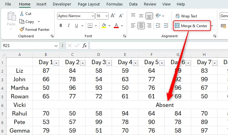This screenshot has height=135, width=228.
Task: Apply the Borders icon
Action: [90, 26]
